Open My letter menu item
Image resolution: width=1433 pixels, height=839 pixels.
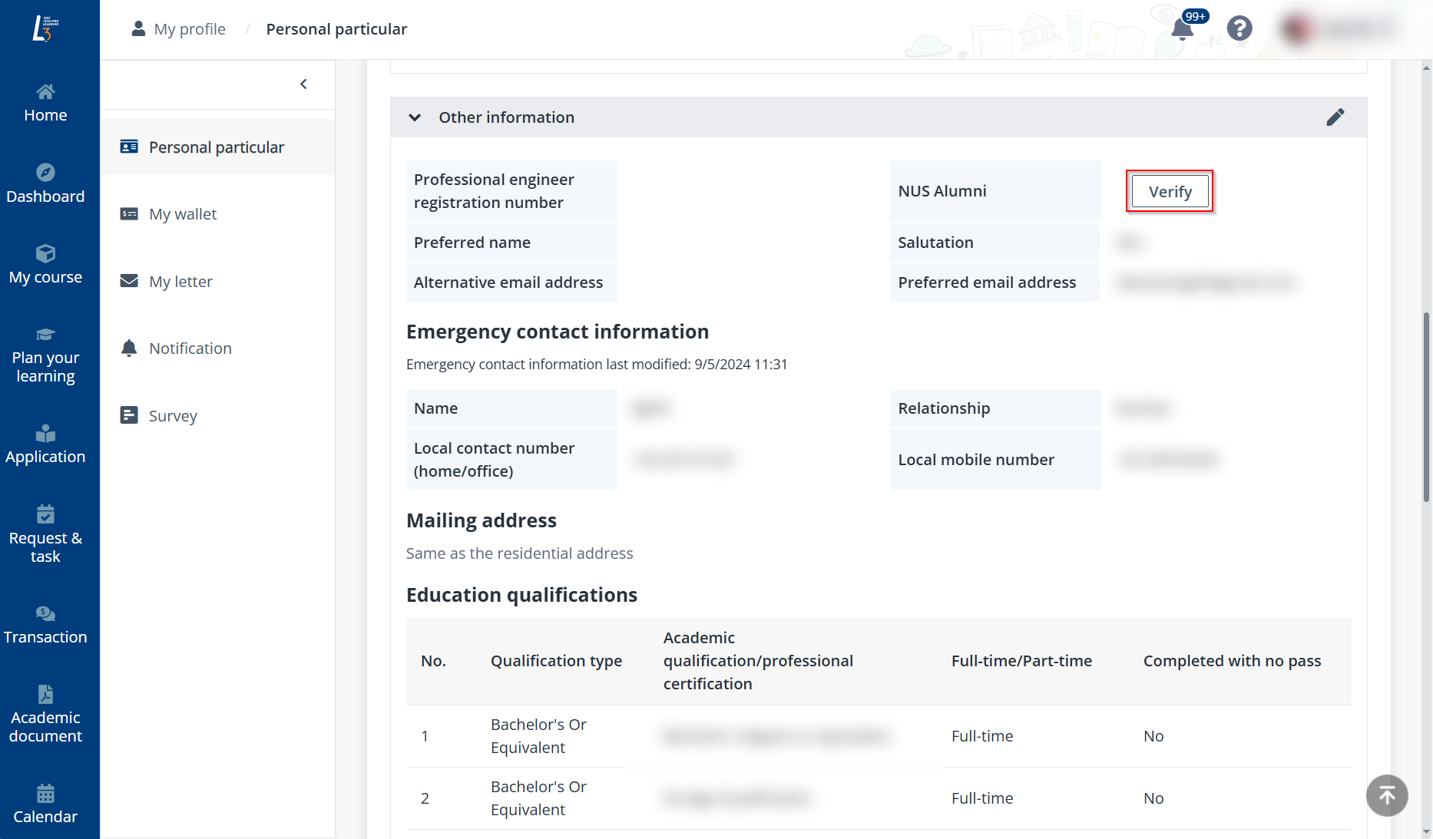(x=218, y=282)
